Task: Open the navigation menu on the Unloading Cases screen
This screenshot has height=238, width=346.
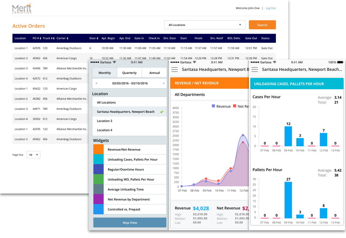Action: [254, 69]
